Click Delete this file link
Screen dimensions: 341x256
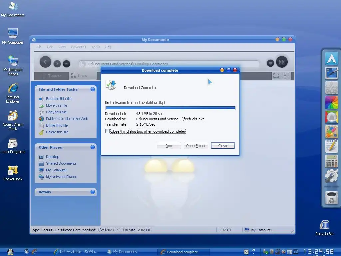(x=57, y=132)
